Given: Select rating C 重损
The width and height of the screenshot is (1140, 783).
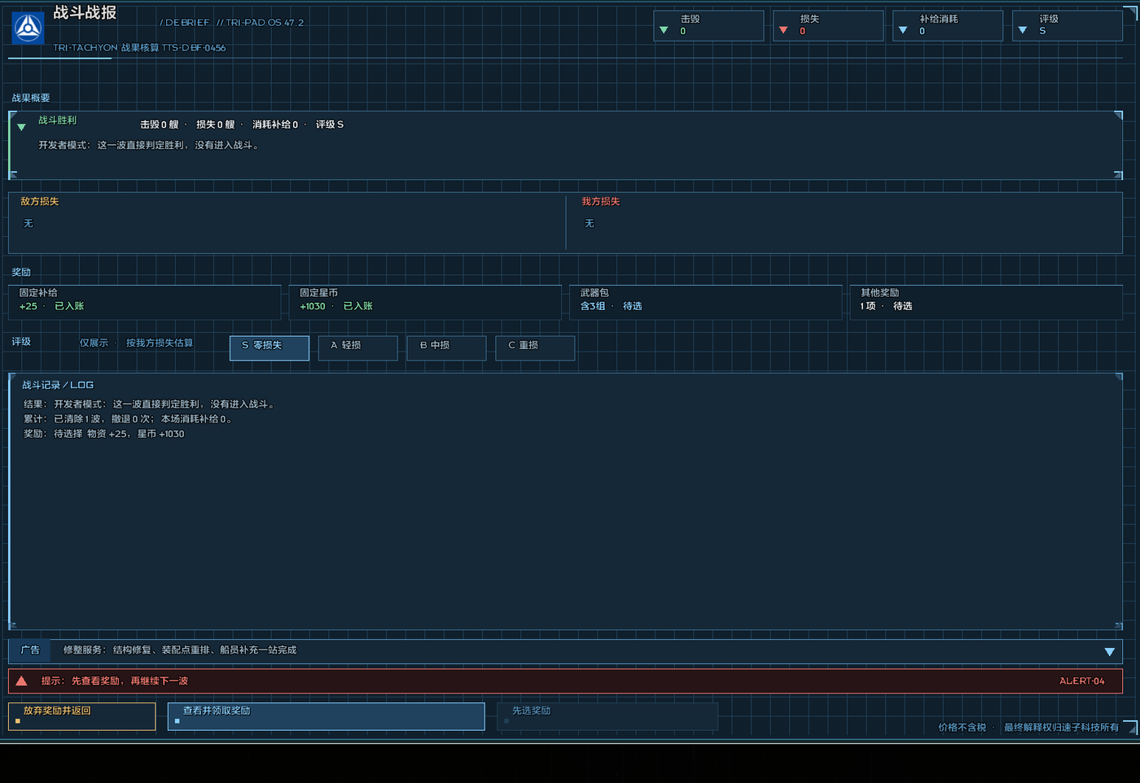Looking at the screenshot, I should [535, 348].
